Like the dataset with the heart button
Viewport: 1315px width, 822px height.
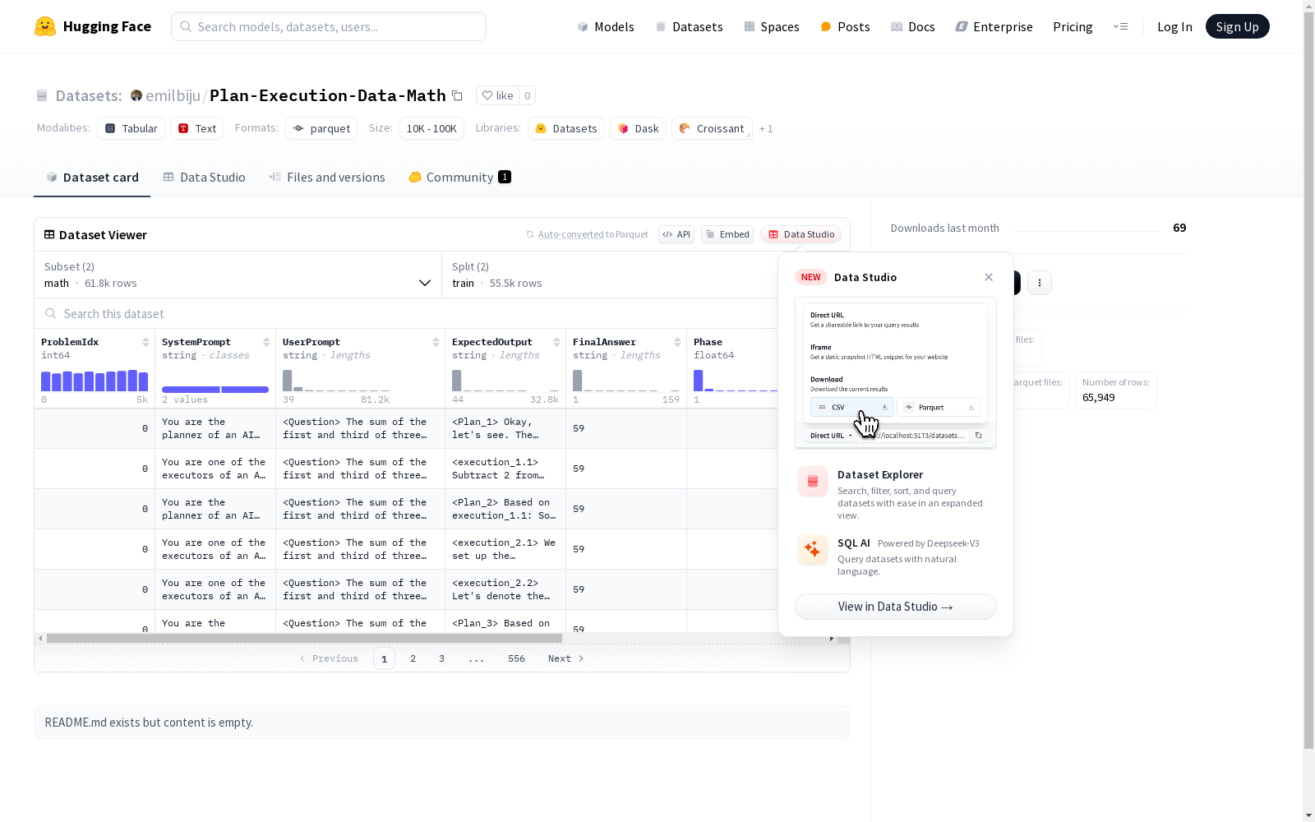pos(497,95)
